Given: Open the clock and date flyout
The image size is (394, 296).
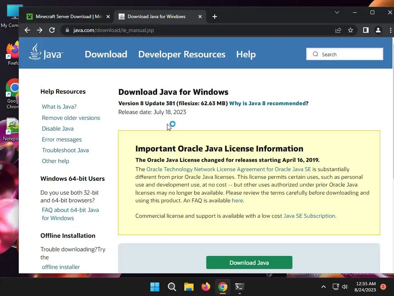Looking at the screenshot, I should 366,287.
